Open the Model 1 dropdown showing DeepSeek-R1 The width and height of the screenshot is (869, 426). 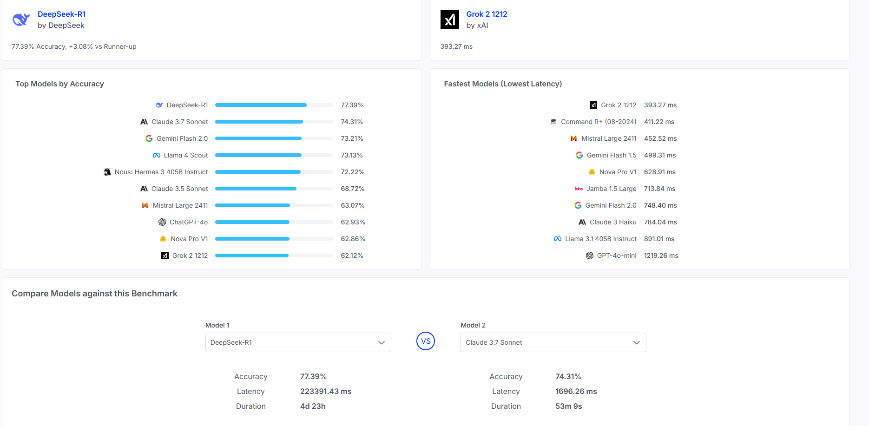(x=298, y=342)
